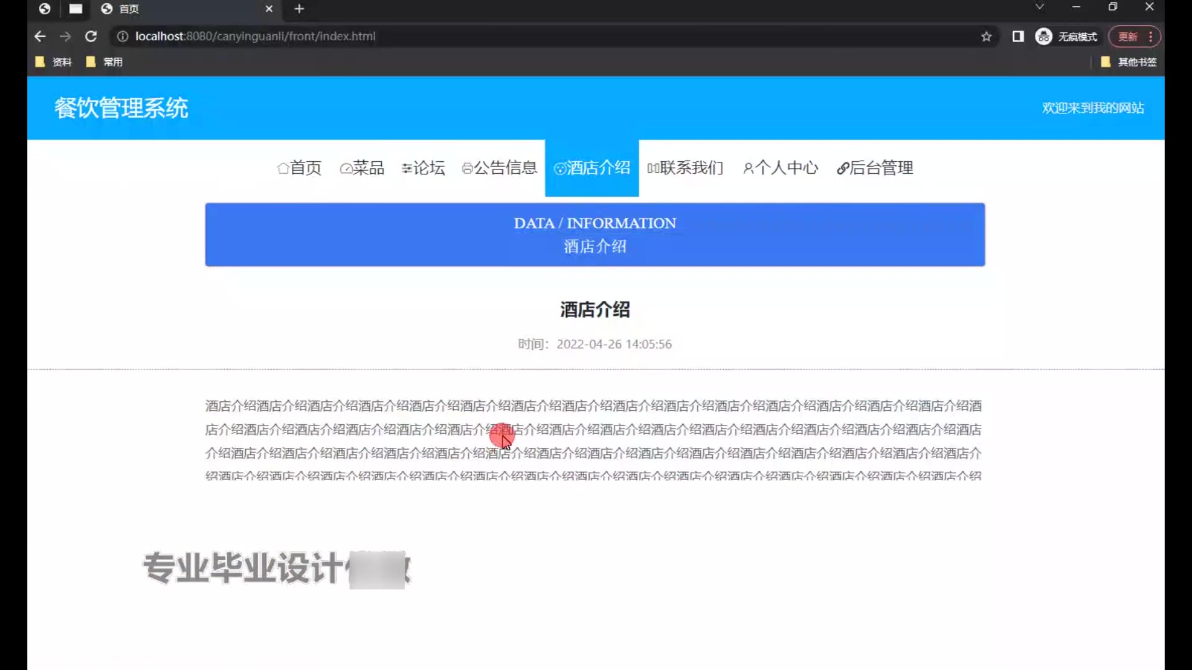Screen dimensions: 1192x670
Task: Open the 其他书签 bookmarks folder
Action: pos(1129,62)
